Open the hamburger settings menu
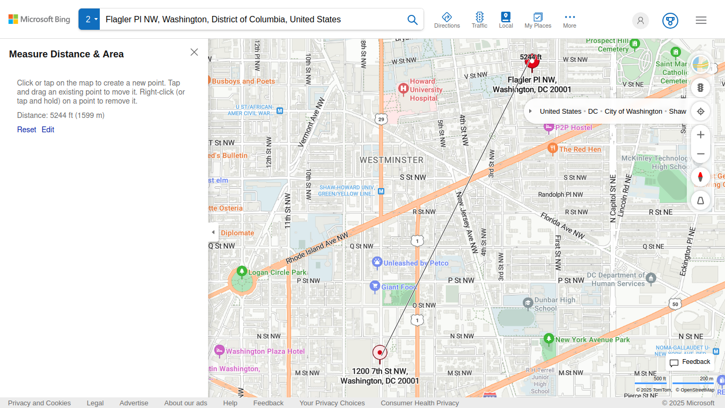The image size is (725, 408). tap(701, 20)
